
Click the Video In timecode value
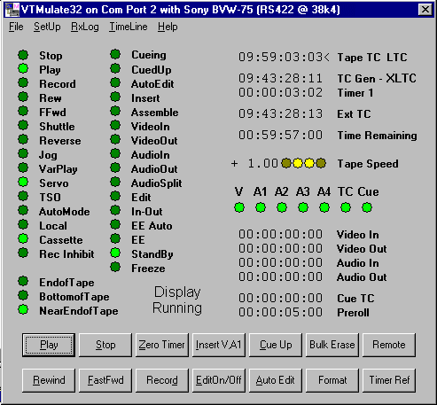(x=280, y=234)
